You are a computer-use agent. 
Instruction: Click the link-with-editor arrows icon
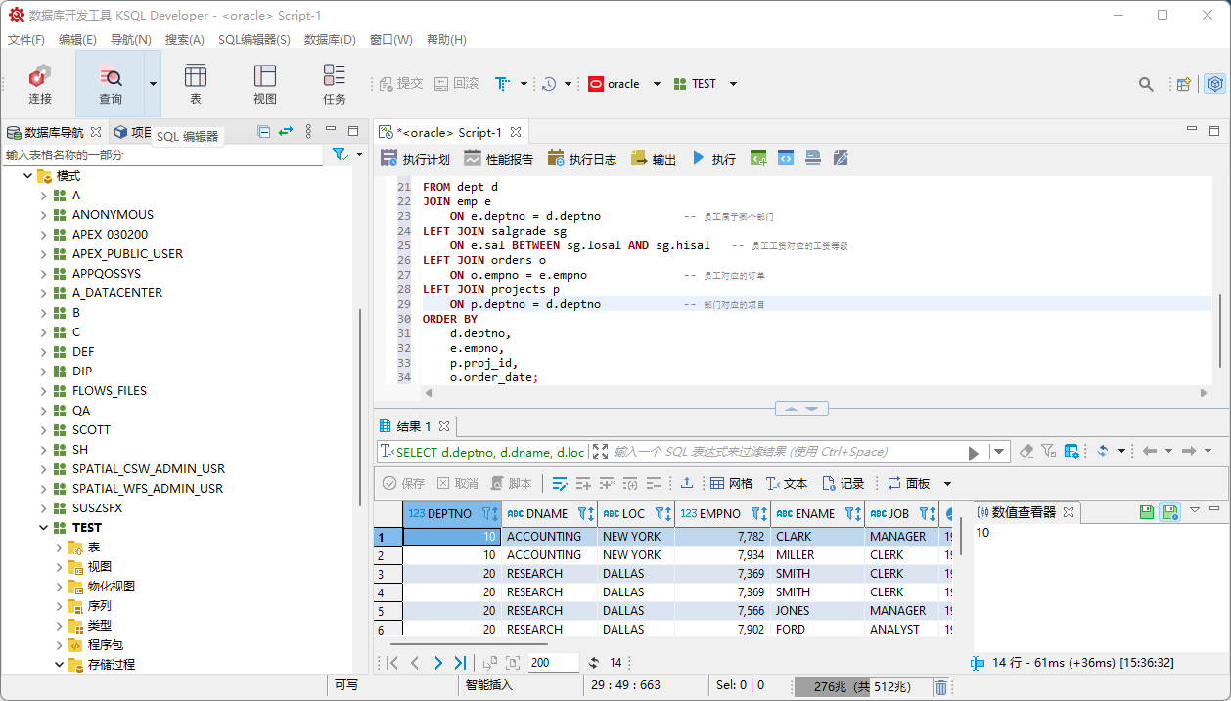point(286,132)
